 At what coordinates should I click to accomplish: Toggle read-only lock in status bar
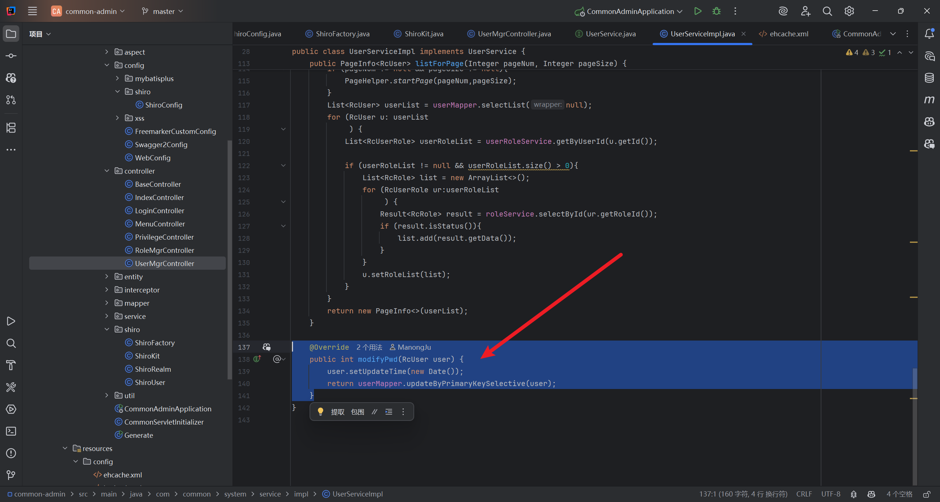[927, 494]
